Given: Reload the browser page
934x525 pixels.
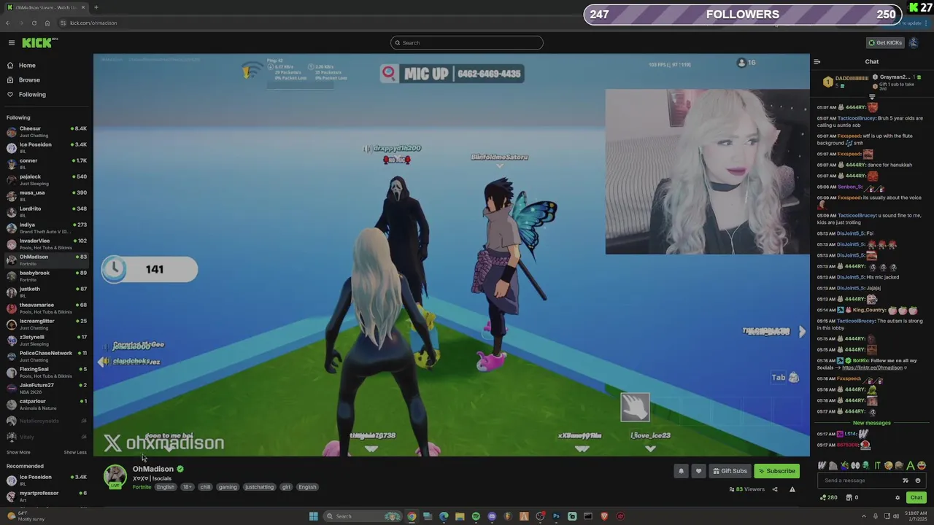Looking at the screenshot, I should (x=34, y=23).
